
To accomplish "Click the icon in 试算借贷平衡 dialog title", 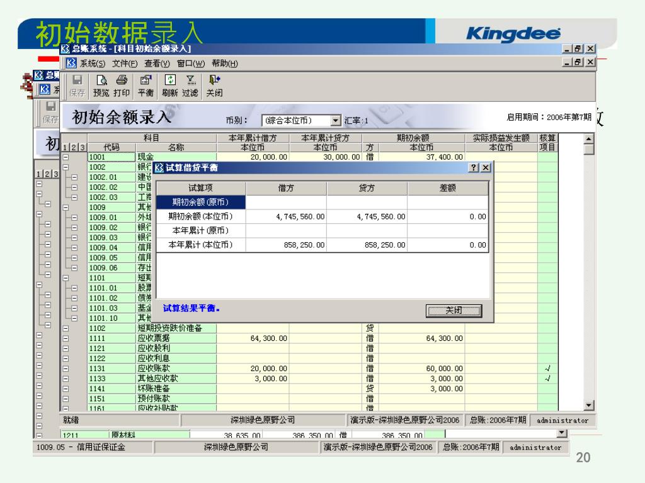I will tap(159, 167).
